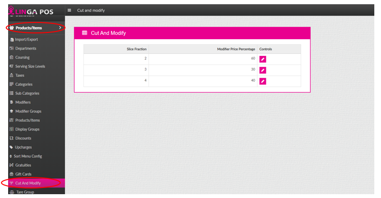381x198 pixels.
Task: Open Import/Export menu entry
Action: pos(26,39)
